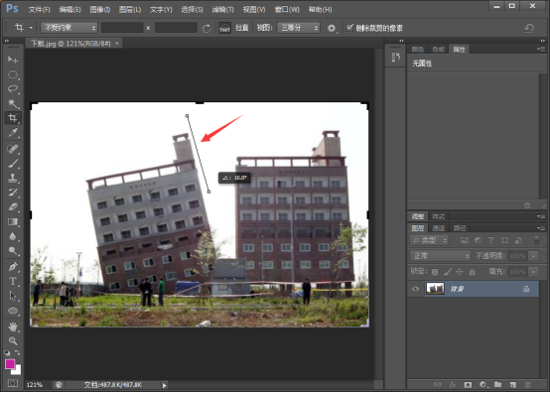This screenshot has width=550, height=393.
Task: Toggle lock all padlock icon
Action: point(473,272)
